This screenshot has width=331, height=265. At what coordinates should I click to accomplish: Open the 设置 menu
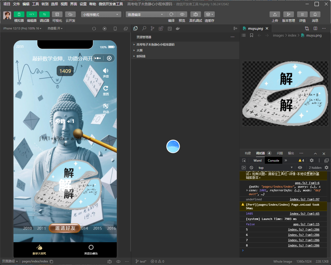pyautogui.click(x=83, y=4)
